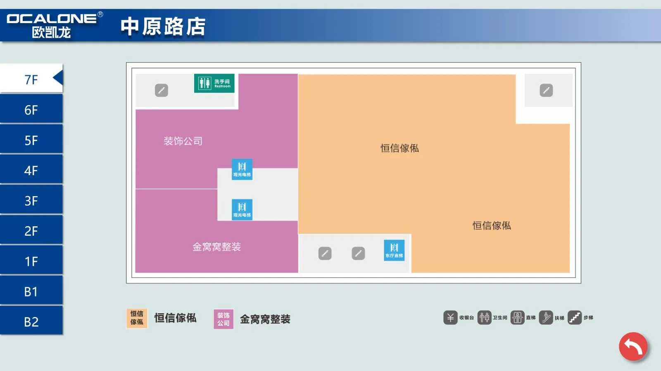Select the 7F floor tab
This screenshot has height=371, width=661.
click(x=31, y=78)
